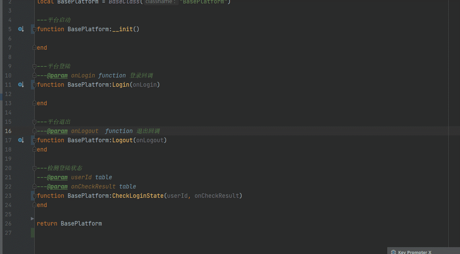Collapse the CheckLoginState function fold marker
Viewport: 460px width, 254px height.
click(x=34, y=196)
